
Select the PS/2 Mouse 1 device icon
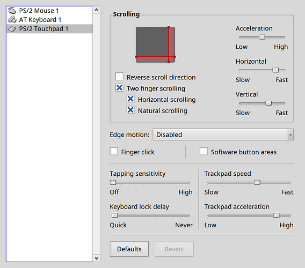12,11
